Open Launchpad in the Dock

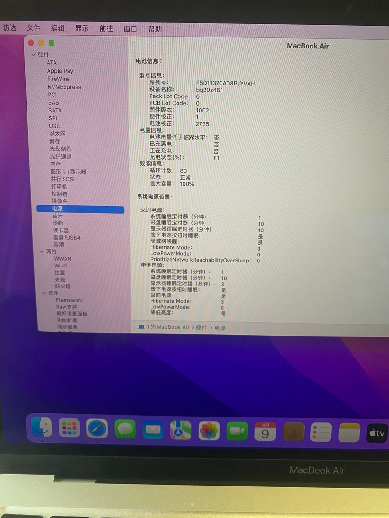pos(69,428)
